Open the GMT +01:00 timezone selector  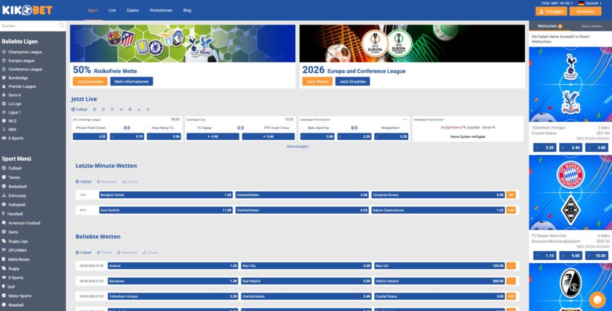coord(557,3)
